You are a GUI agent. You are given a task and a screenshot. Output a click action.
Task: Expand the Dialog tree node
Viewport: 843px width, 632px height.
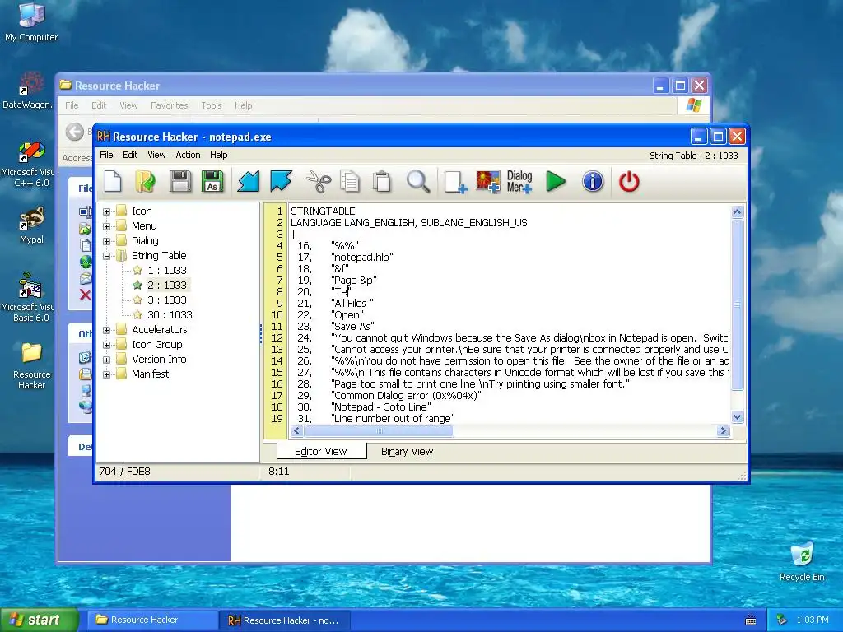106,241
